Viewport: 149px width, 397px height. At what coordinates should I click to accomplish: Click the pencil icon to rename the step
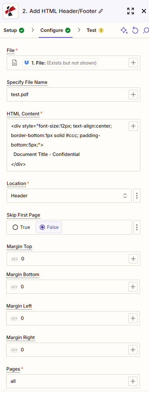(x=101, y=11)
